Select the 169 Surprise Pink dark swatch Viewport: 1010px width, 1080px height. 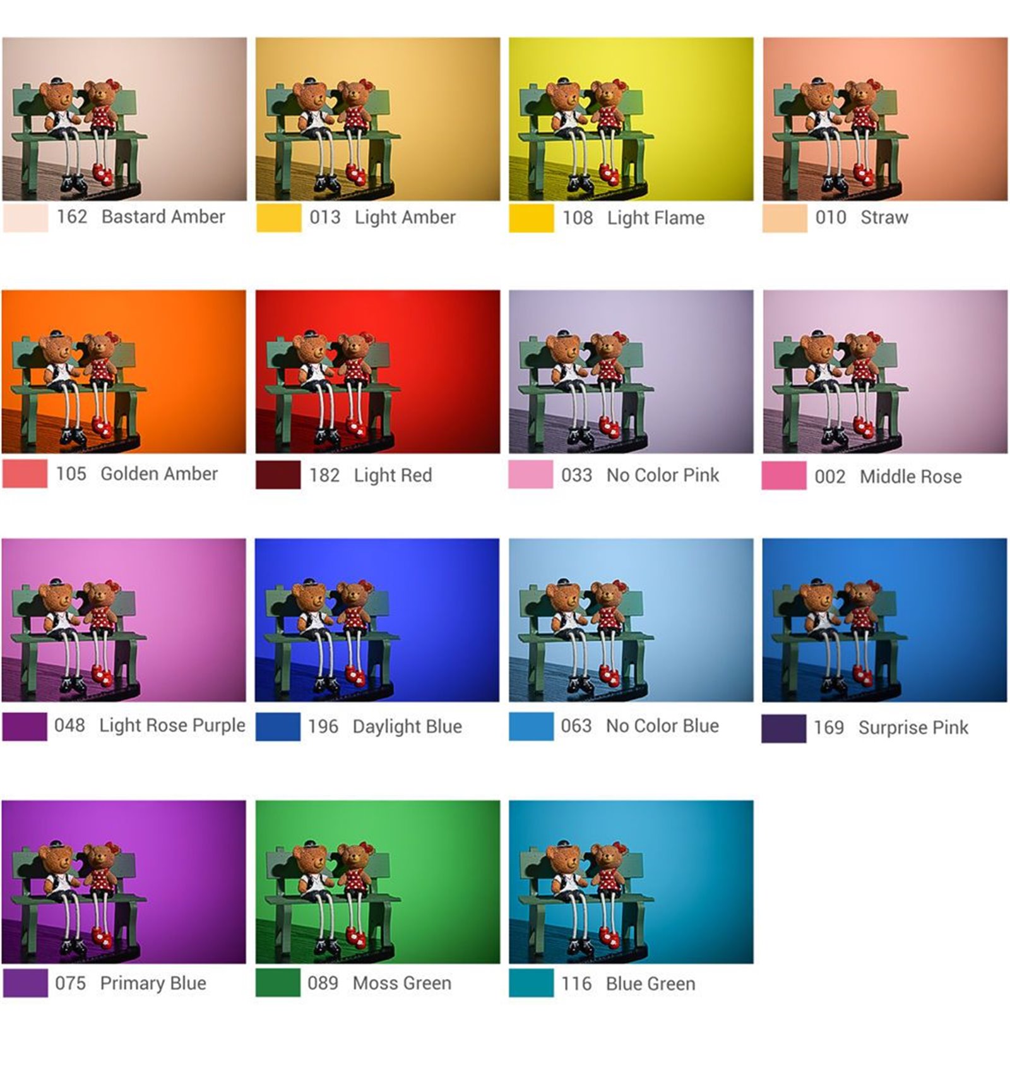point(783,728)
